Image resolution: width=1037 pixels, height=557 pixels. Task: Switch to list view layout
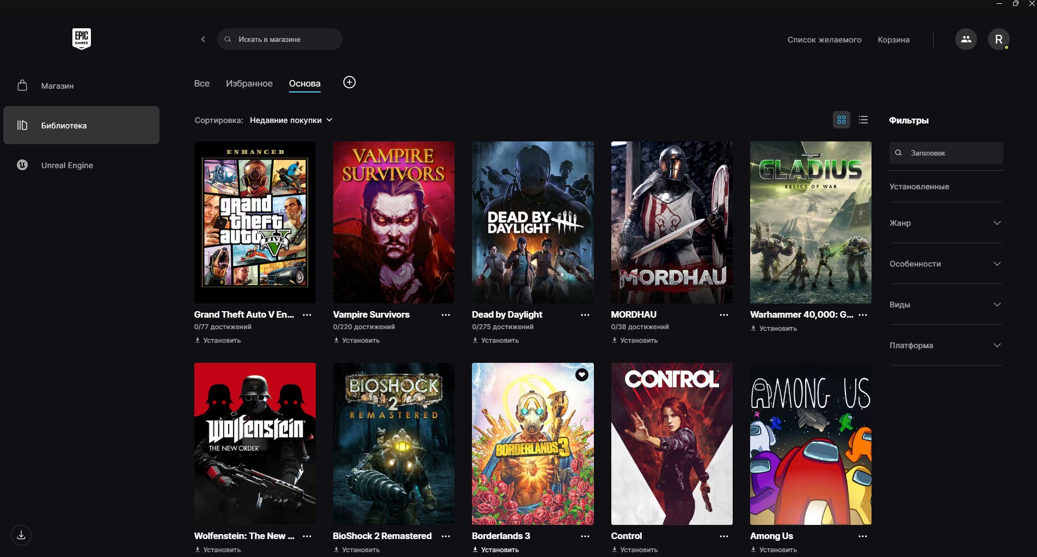click(x=863, y=120)
